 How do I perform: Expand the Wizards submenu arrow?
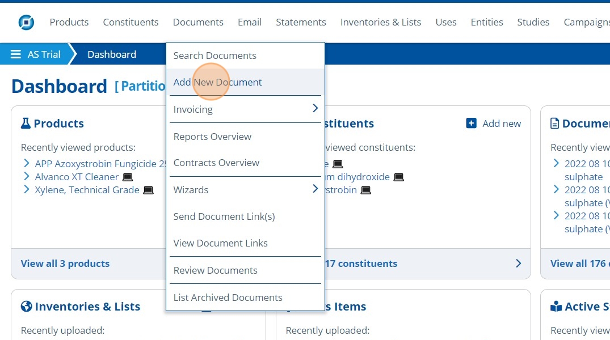click(315, 189)
